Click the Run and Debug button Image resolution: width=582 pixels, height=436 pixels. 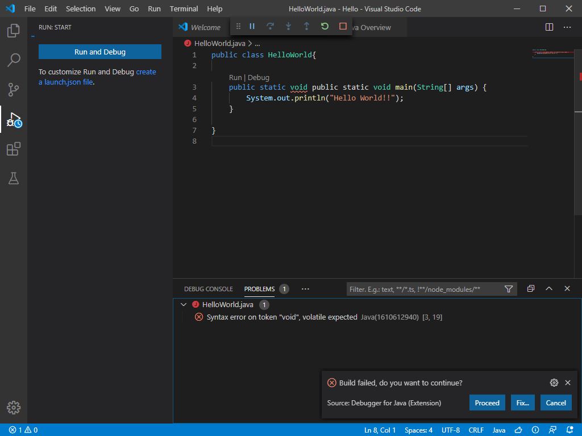pos(100,52)
